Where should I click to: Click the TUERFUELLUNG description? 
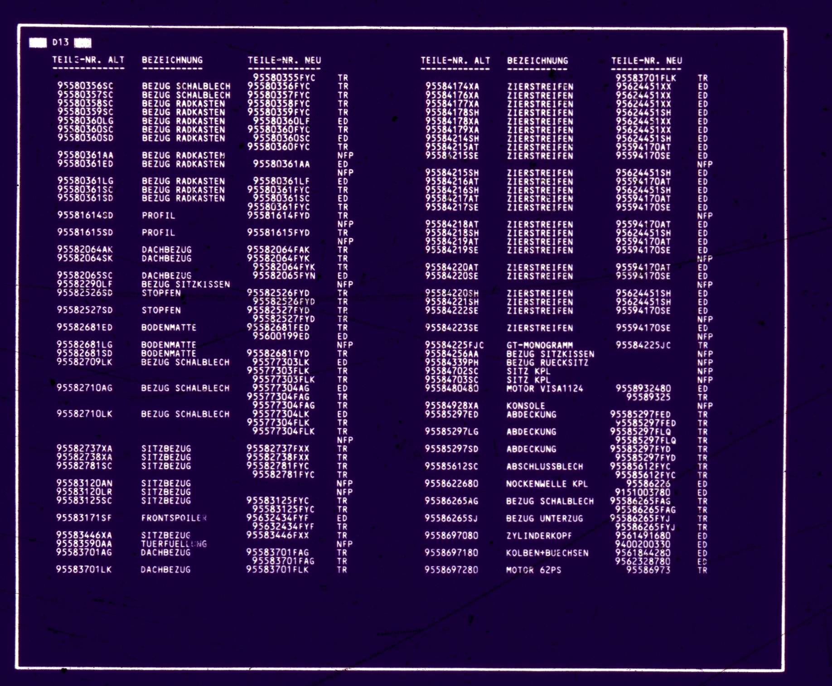tap(174, 544)
